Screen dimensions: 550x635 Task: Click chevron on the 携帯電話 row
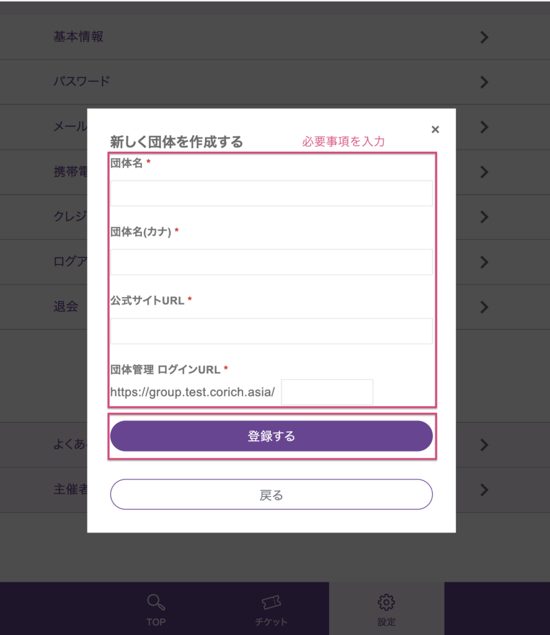point(484,172)
